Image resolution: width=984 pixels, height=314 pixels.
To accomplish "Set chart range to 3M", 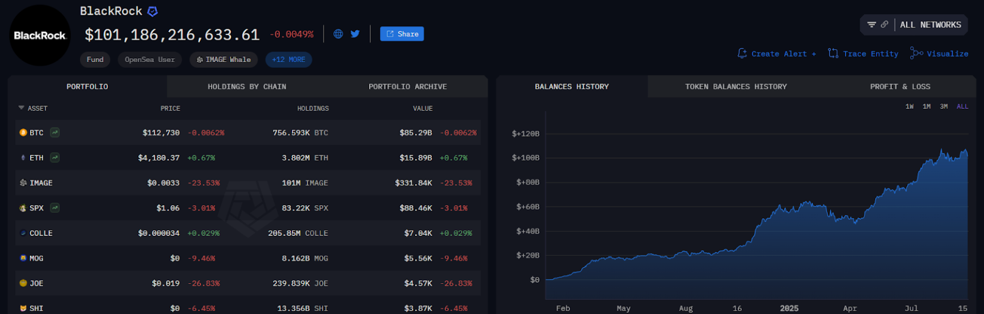I will pos(944,106).
